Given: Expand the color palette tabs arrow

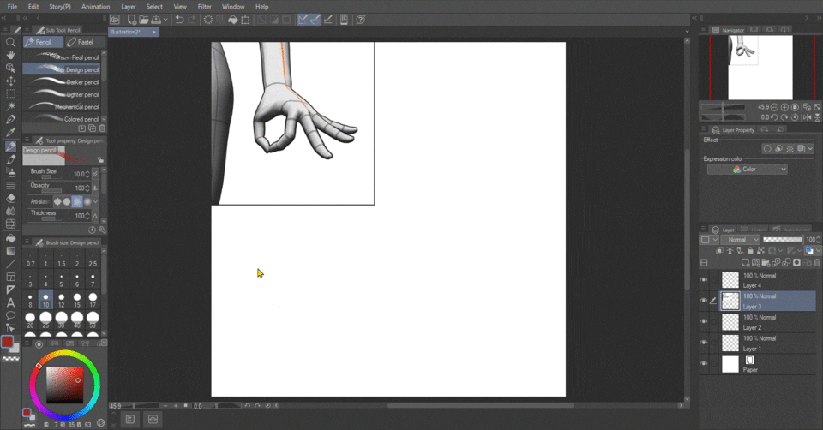Looking at the screenshot, I should point(104,343).
